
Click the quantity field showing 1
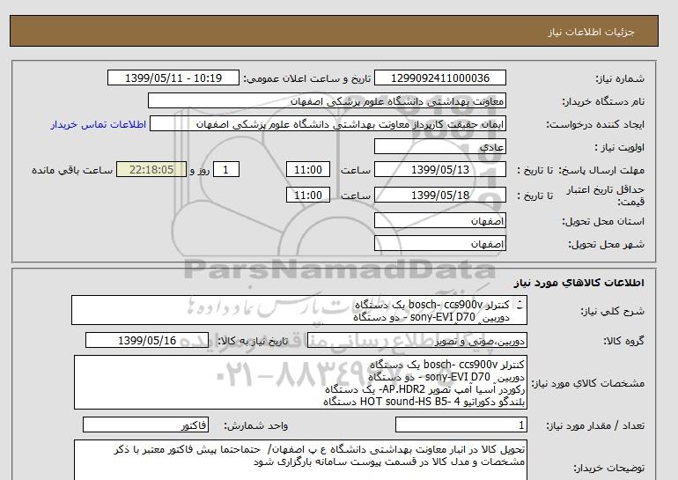point(461,425)
